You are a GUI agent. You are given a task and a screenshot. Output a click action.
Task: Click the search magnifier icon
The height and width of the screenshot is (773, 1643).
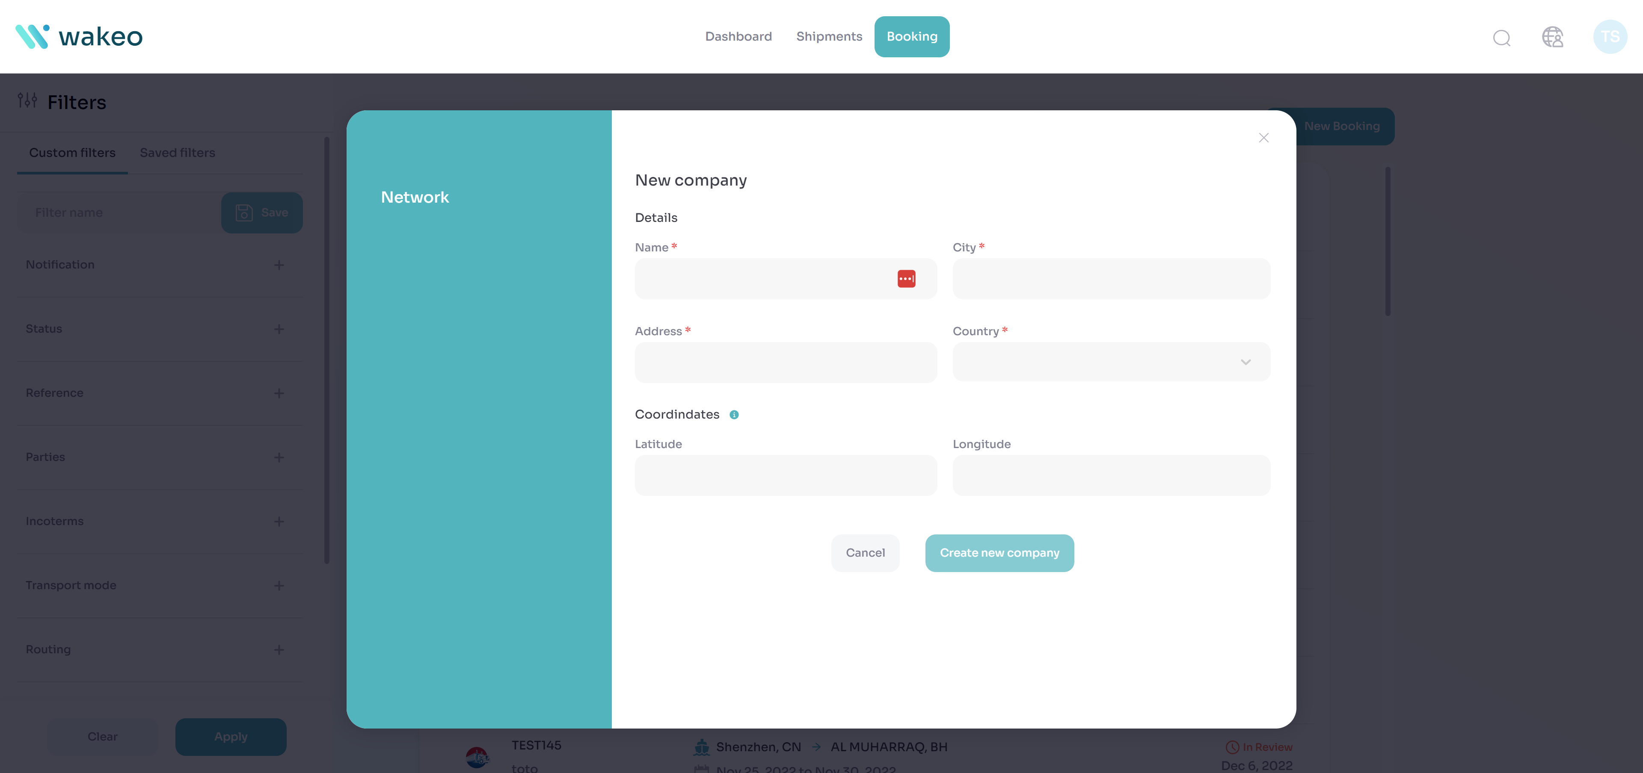1501,38
